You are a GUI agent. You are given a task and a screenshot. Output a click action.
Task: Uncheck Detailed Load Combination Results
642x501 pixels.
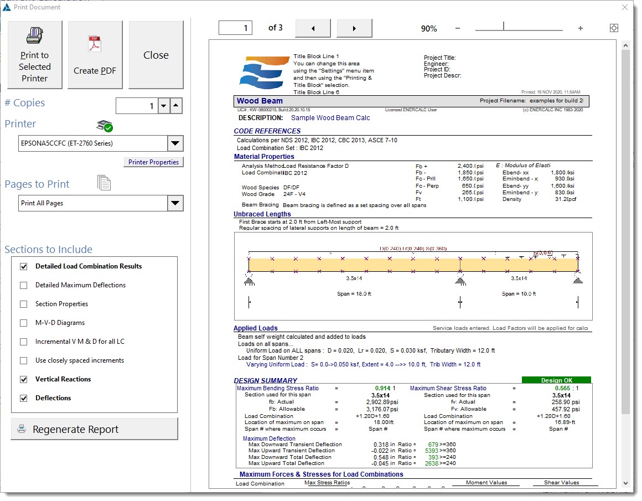pyautogui.click(x=24, y=266)
